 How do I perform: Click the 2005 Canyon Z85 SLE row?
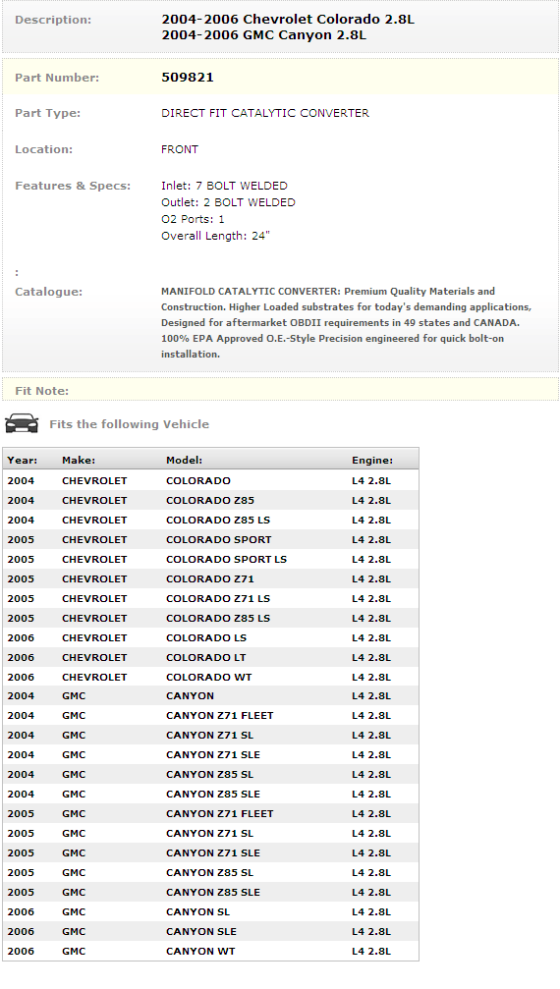210,892
